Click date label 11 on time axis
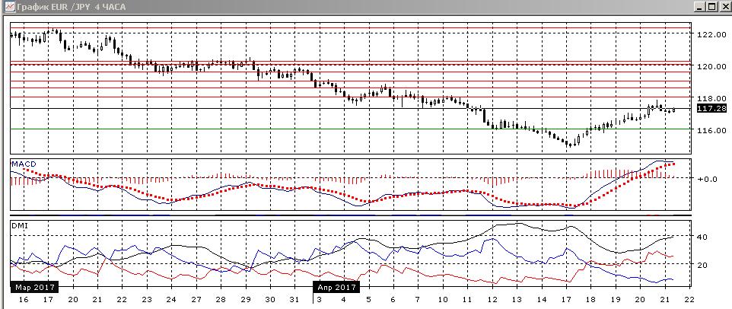The image size is (732, 309). (467, 299)
